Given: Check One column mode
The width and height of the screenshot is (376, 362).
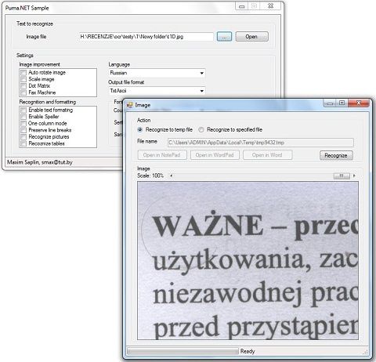Looking at the screenshot, I should tap(23, 123).
